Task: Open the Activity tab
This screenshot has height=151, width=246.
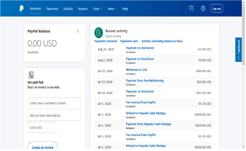Action: click(x=68, y=9)
